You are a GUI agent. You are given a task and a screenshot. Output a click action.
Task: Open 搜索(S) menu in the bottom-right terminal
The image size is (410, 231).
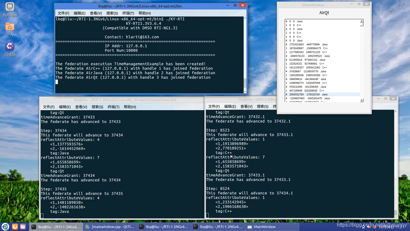coord(262,107)
